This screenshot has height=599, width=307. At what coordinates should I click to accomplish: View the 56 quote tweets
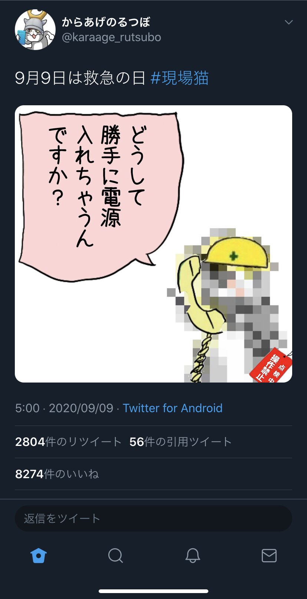[180, 442]
